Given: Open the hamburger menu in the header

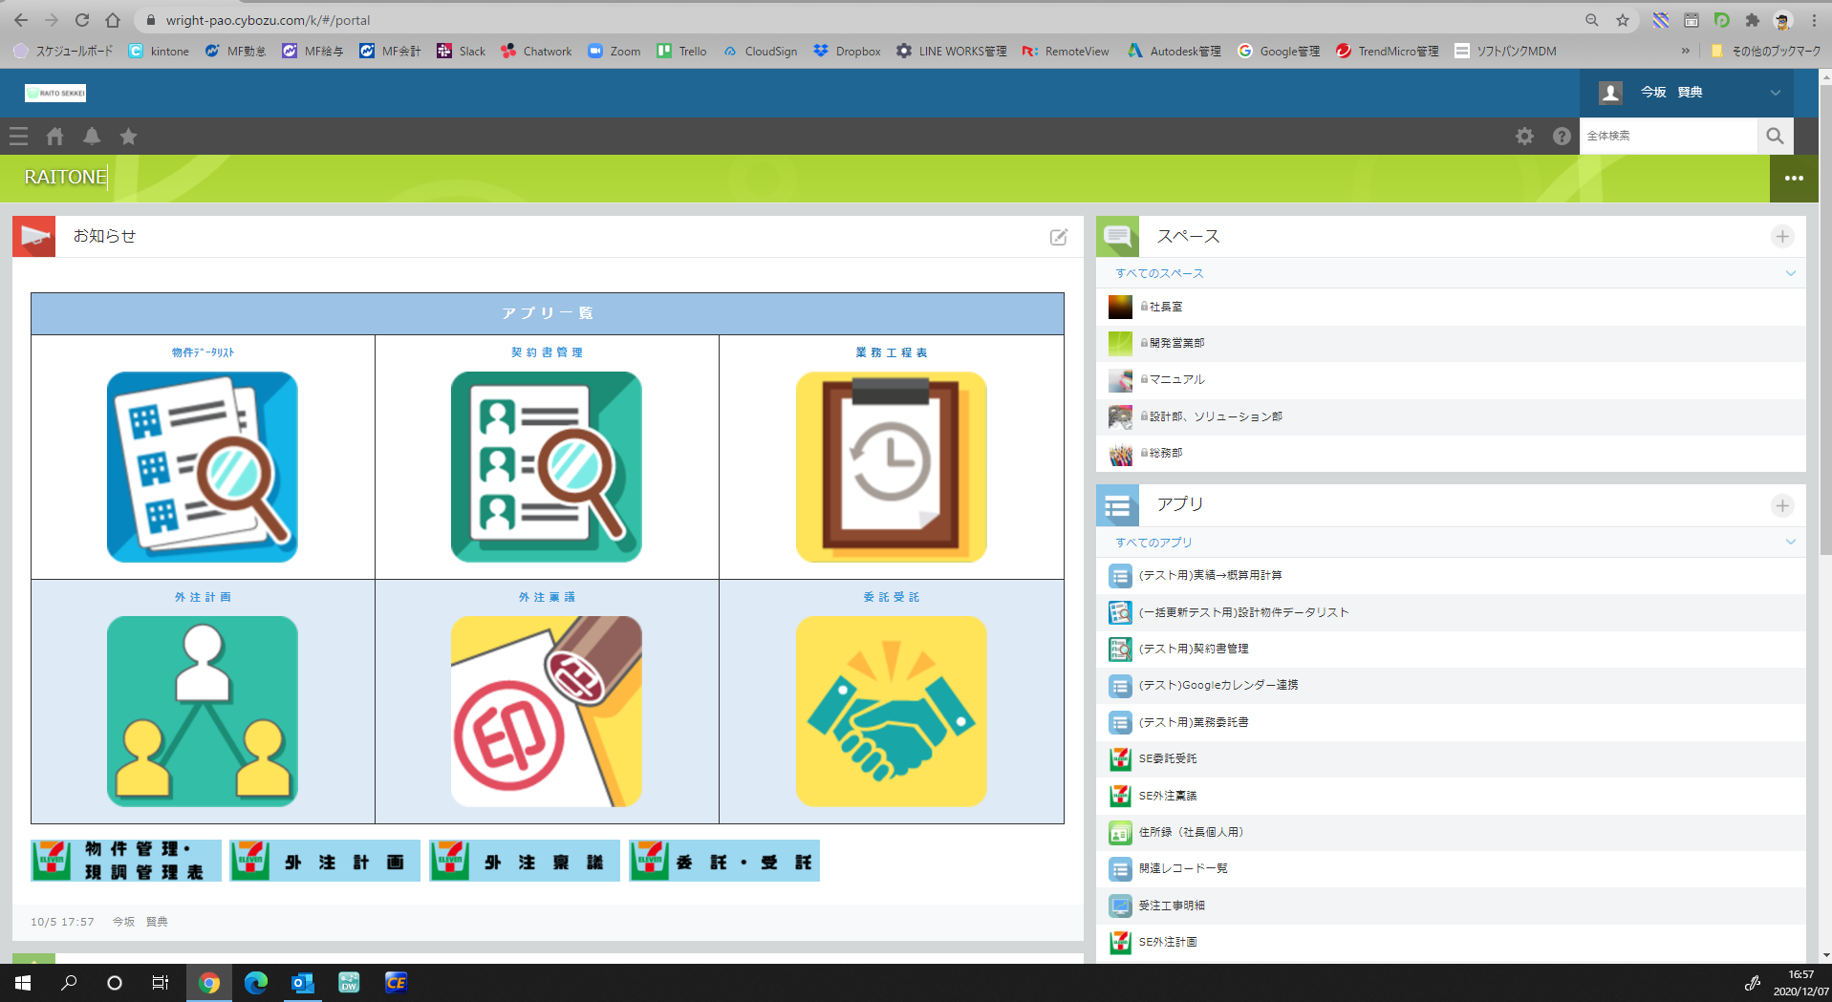Looking at the screenshot, I should coord(18,137).
